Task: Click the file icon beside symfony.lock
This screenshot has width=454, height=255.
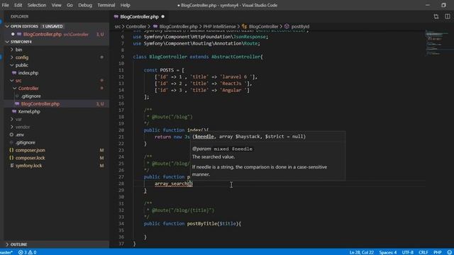Action: (11, 166)
